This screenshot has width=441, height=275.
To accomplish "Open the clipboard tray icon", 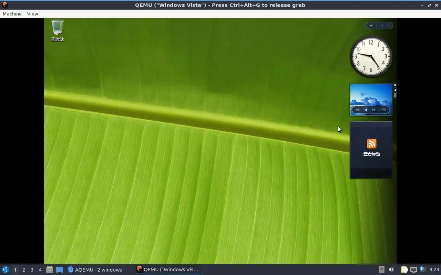I will [404, 269].
